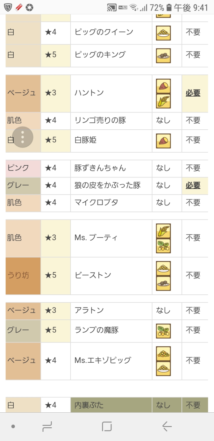Click the corn icon in ハントン row
The image size is (214, 441).
163,101
